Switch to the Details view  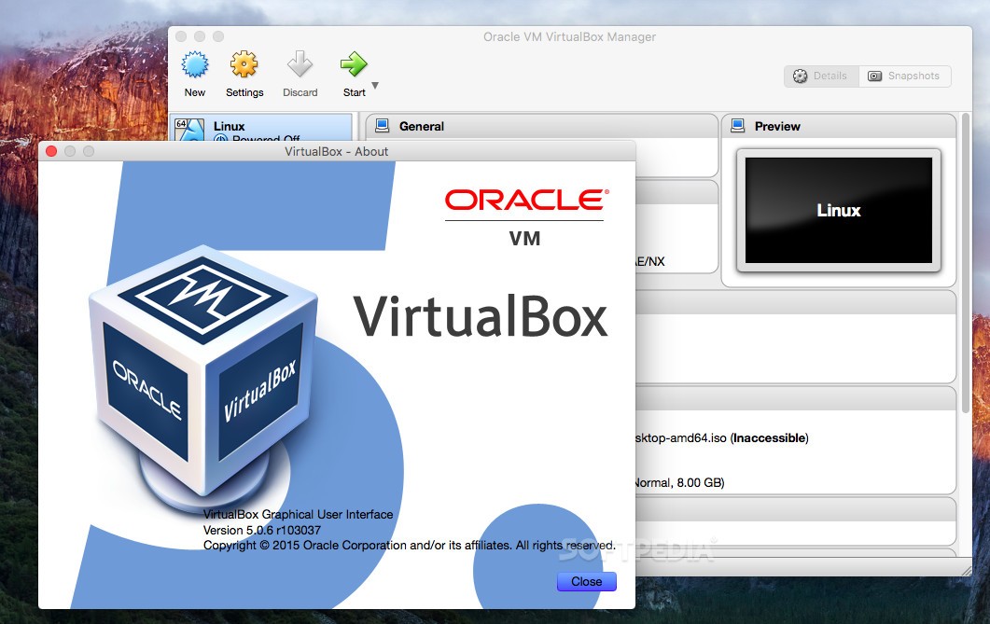(821, 76)
